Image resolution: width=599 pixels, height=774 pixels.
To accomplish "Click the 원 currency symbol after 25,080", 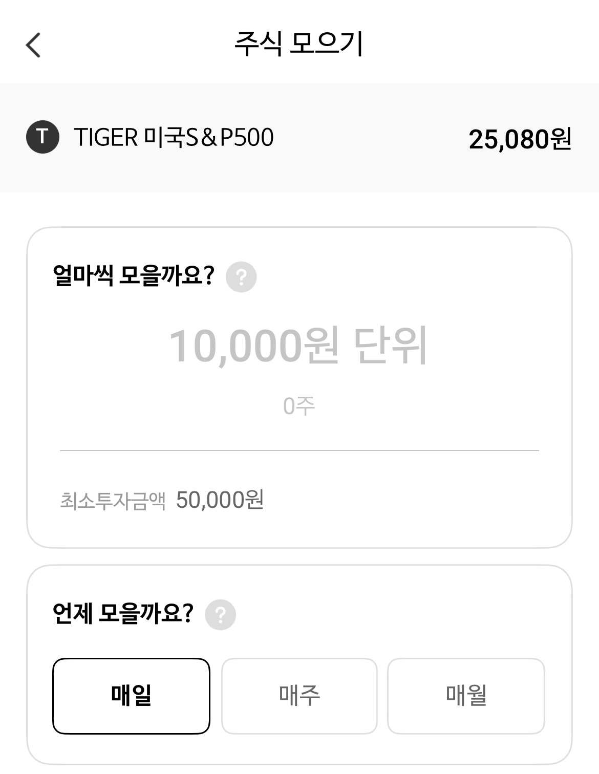I will 561,139.
